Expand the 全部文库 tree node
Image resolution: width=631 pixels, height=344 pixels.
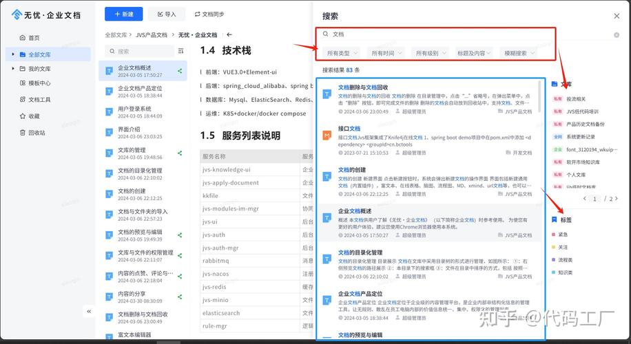12,54
